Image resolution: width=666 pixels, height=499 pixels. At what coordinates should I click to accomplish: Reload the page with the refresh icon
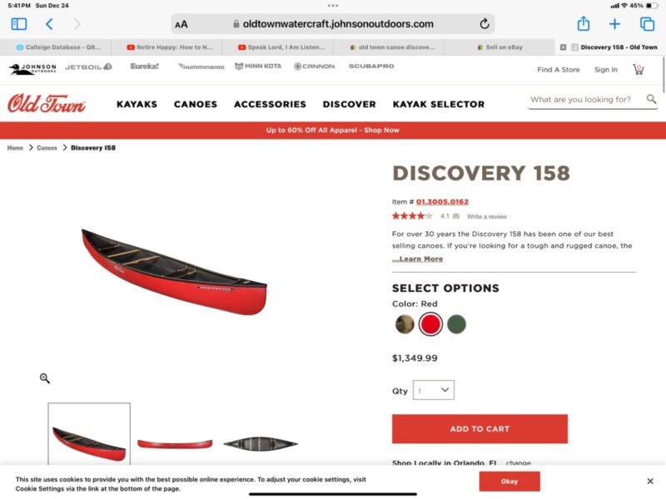[x=485, y=24]
